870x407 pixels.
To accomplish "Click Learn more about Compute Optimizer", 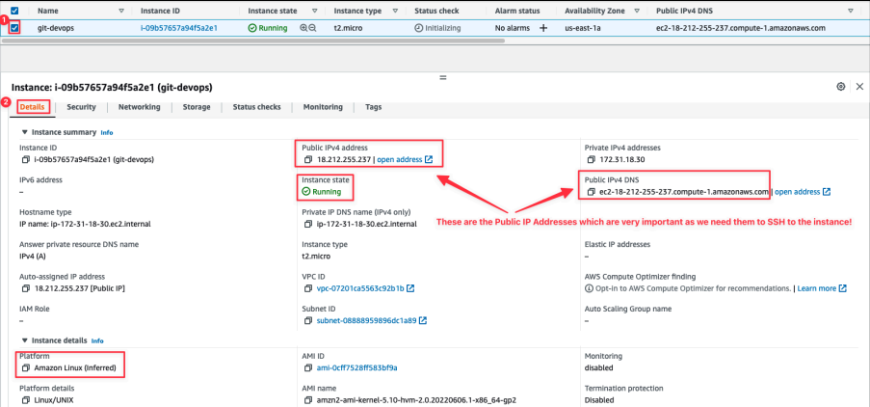I will [822, 288].
